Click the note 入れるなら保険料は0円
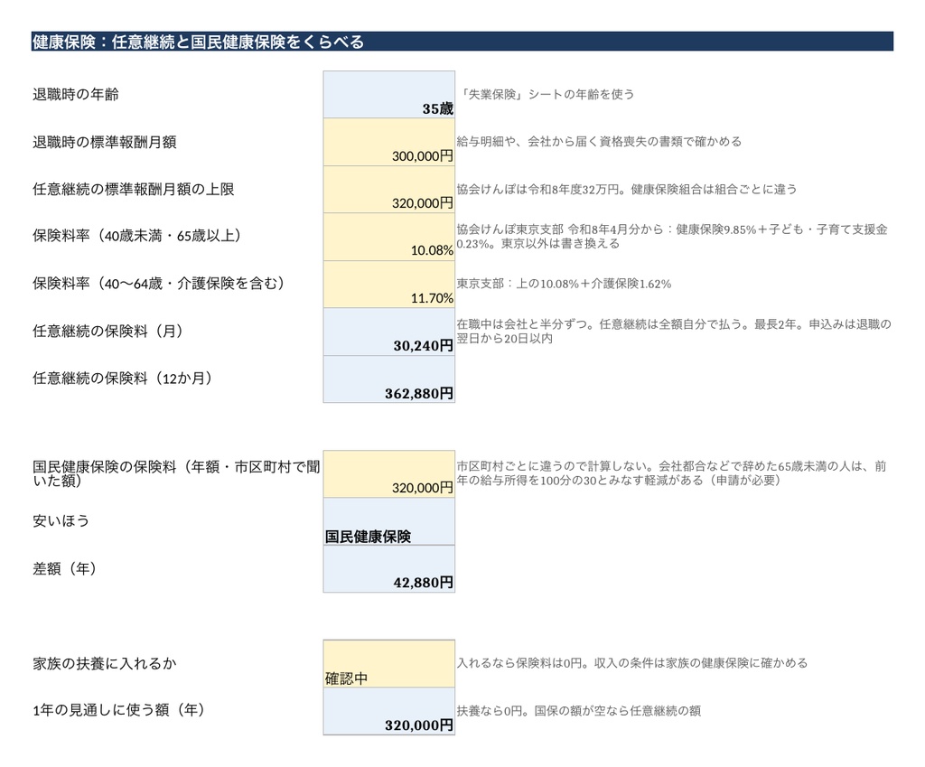Viewport: 925px width, 767px height. click(631, 663)
